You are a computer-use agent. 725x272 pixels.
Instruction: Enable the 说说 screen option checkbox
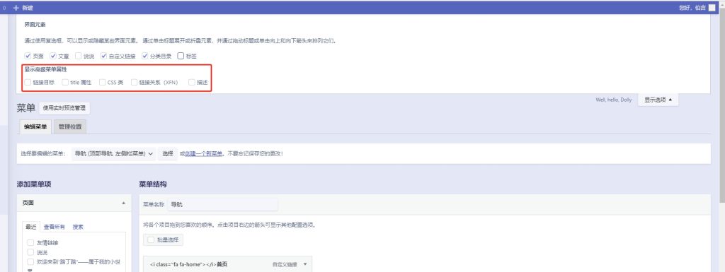(78, 56)
